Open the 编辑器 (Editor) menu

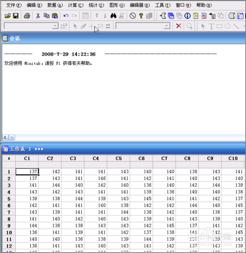pos(140,5)
